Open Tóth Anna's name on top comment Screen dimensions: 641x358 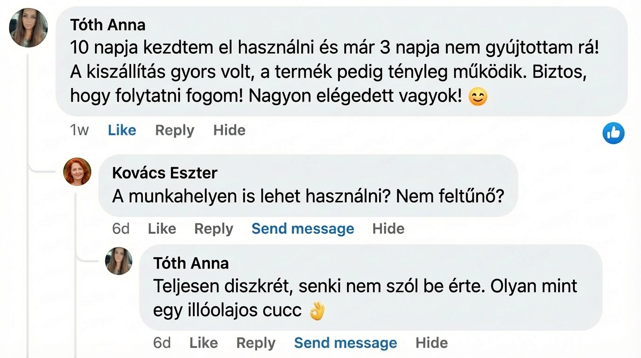tap(108, 24)
